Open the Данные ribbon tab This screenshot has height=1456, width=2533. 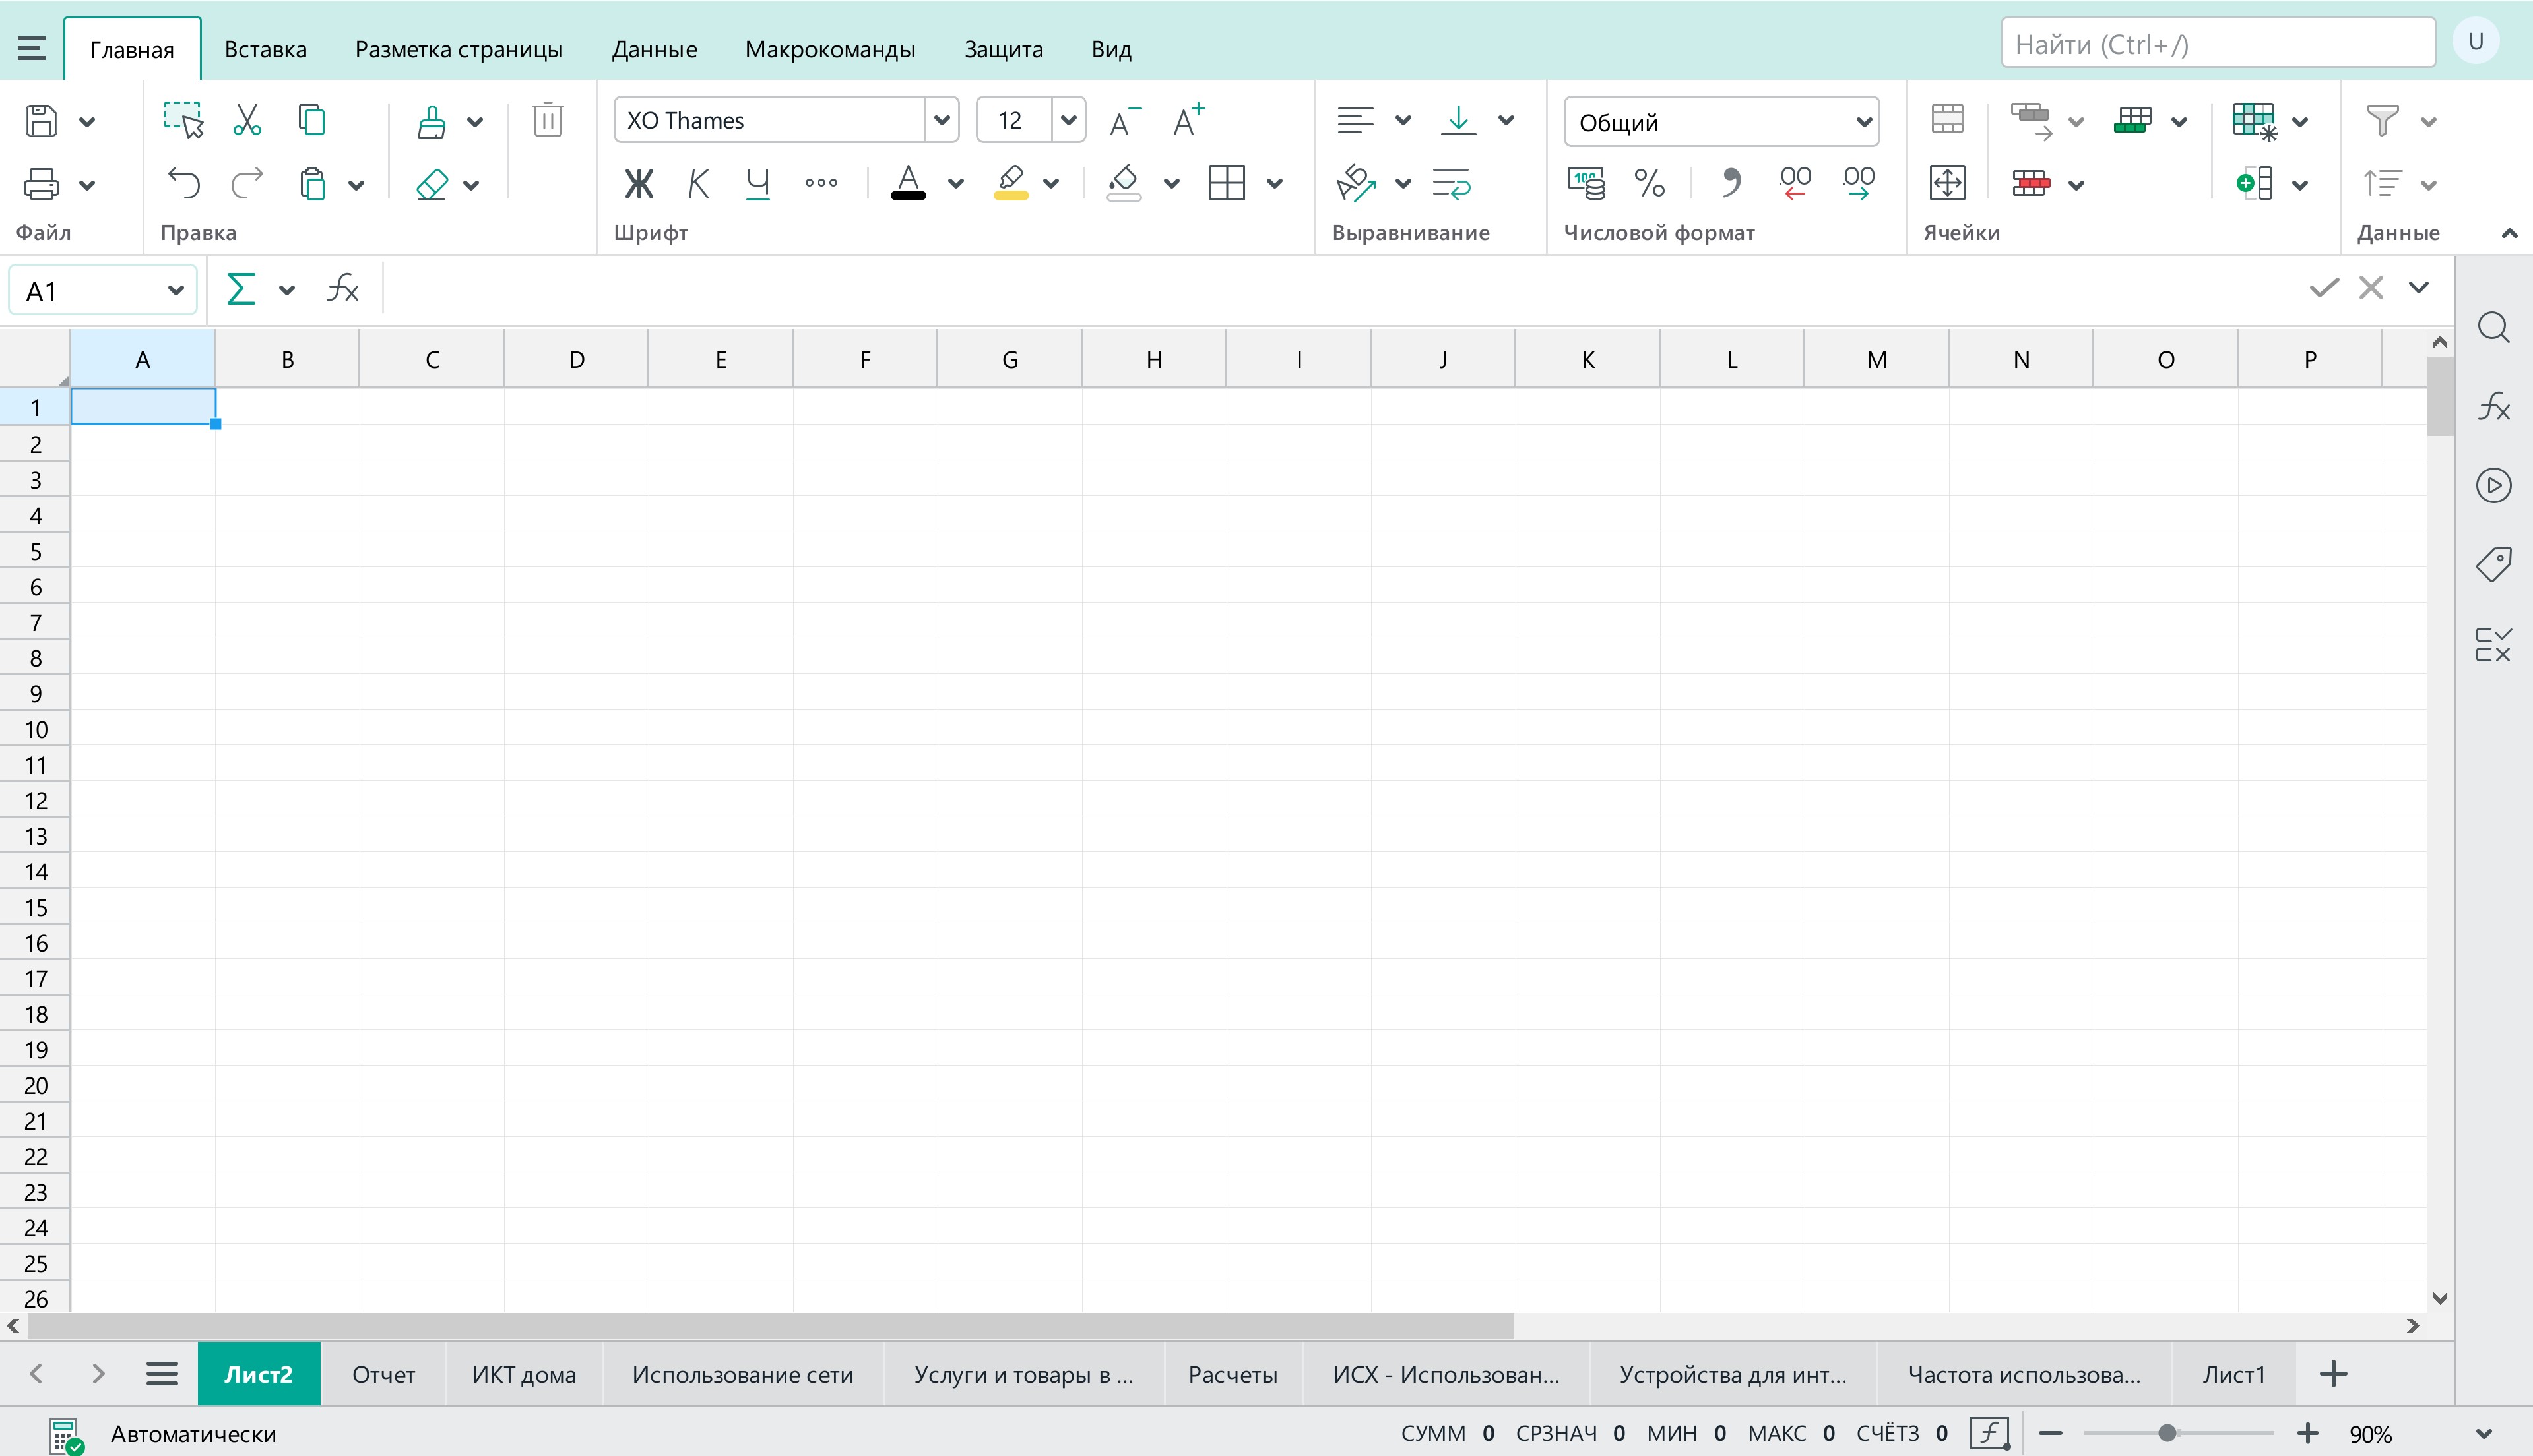click(x=655, y=49)
